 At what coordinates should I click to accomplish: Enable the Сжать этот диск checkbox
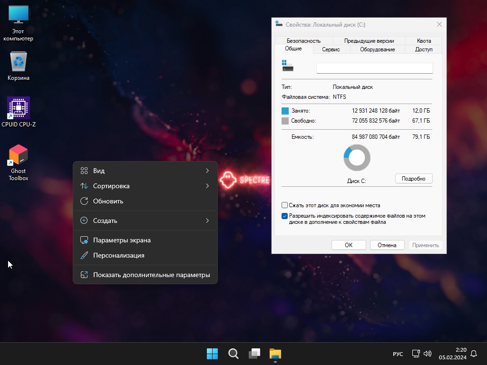(x=284, y=205)
